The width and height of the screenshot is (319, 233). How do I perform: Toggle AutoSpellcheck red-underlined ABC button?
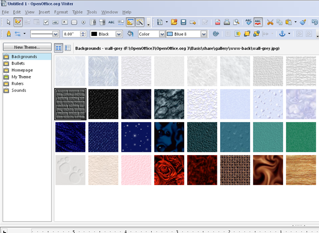(258, 22)
